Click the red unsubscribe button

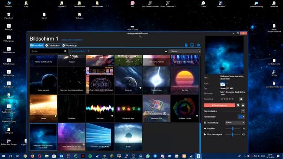coord(219,105)
